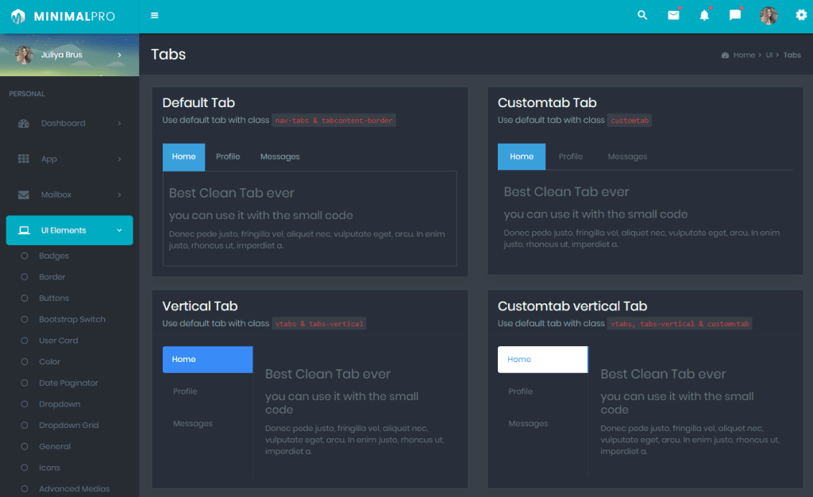
Task: Click the circle icon beside Badges
Action: pos(25,256)
